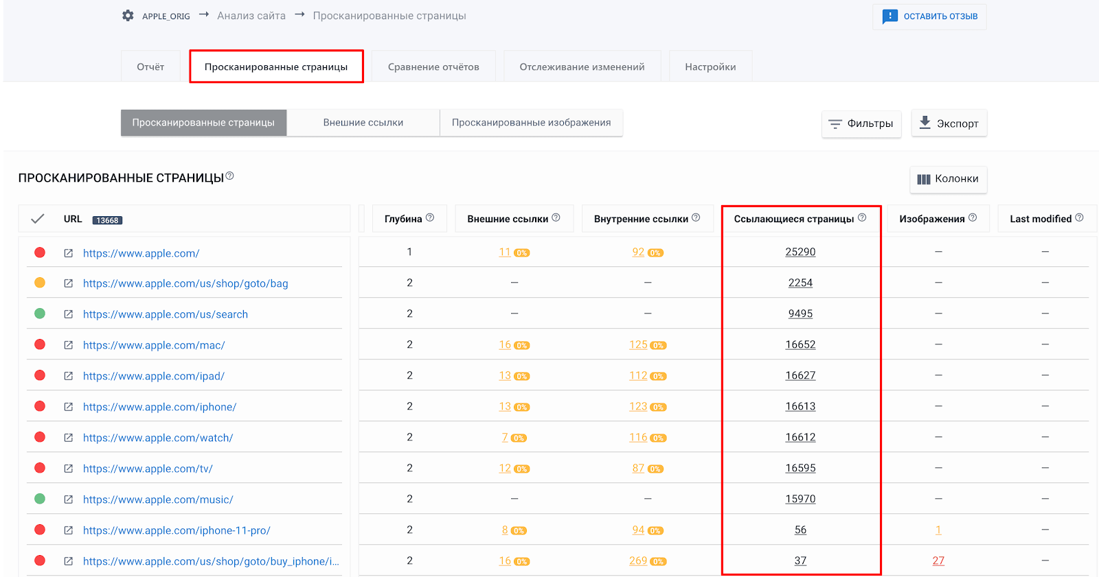This screenshot has height=577, width=1099.
Task: Click help icon next to Внешние ссылки header
Action: [556, 217]
